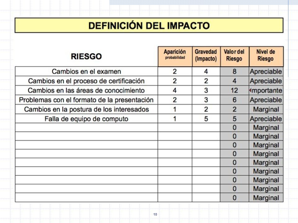The width and height of the screenshot is (298, 223).
Task: Click Valor del Riesgo for "Falla de equipo de computo"
Action: click(235, 119)
